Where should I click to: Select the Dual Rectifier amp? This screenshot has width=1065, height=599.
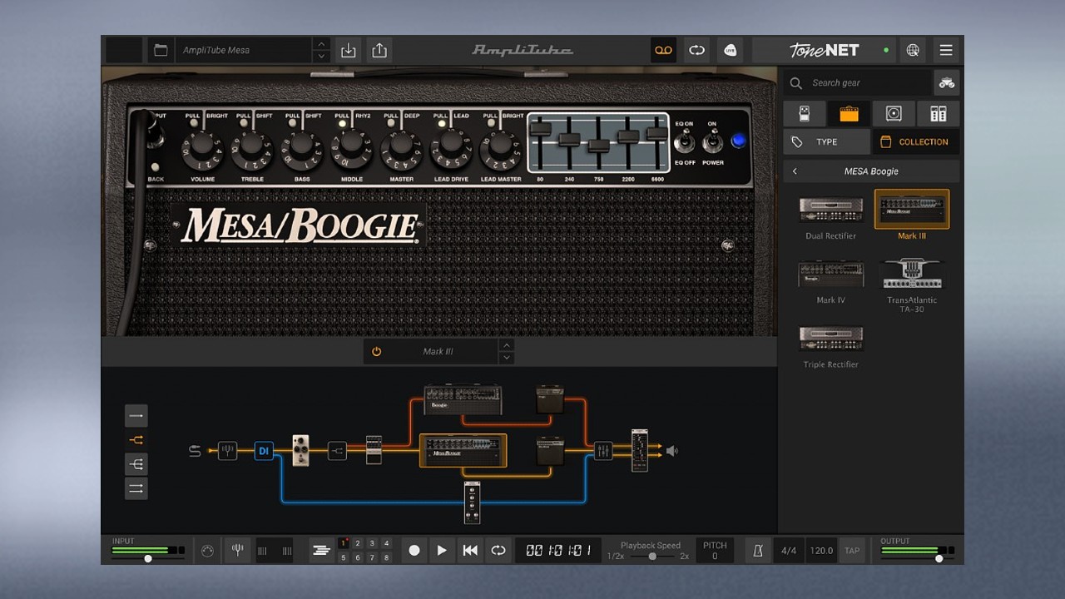point(830,215)
